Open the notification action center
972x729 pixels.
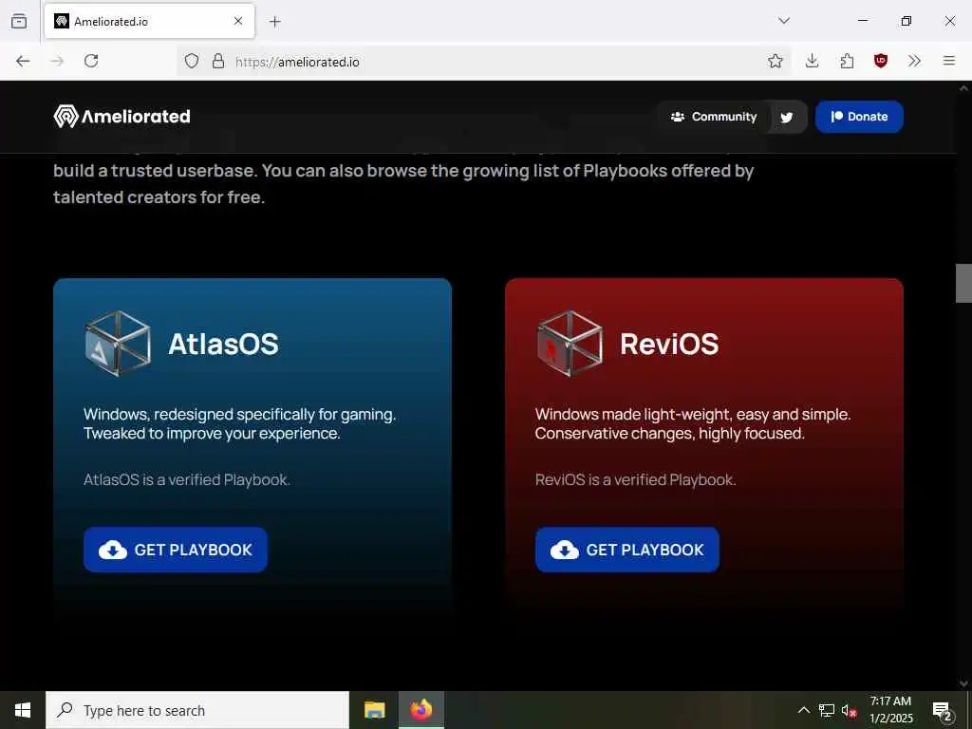pos(943,711)
